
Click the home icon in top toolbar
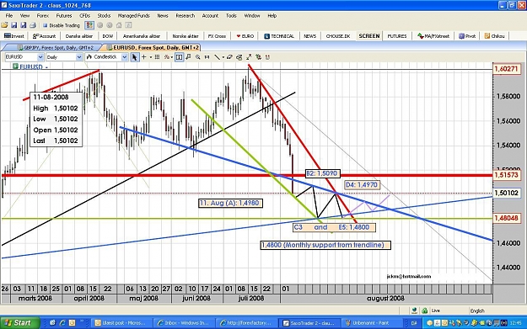119,25
